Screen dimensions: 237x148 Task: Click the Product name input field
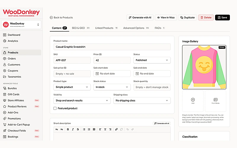[112, 47]
